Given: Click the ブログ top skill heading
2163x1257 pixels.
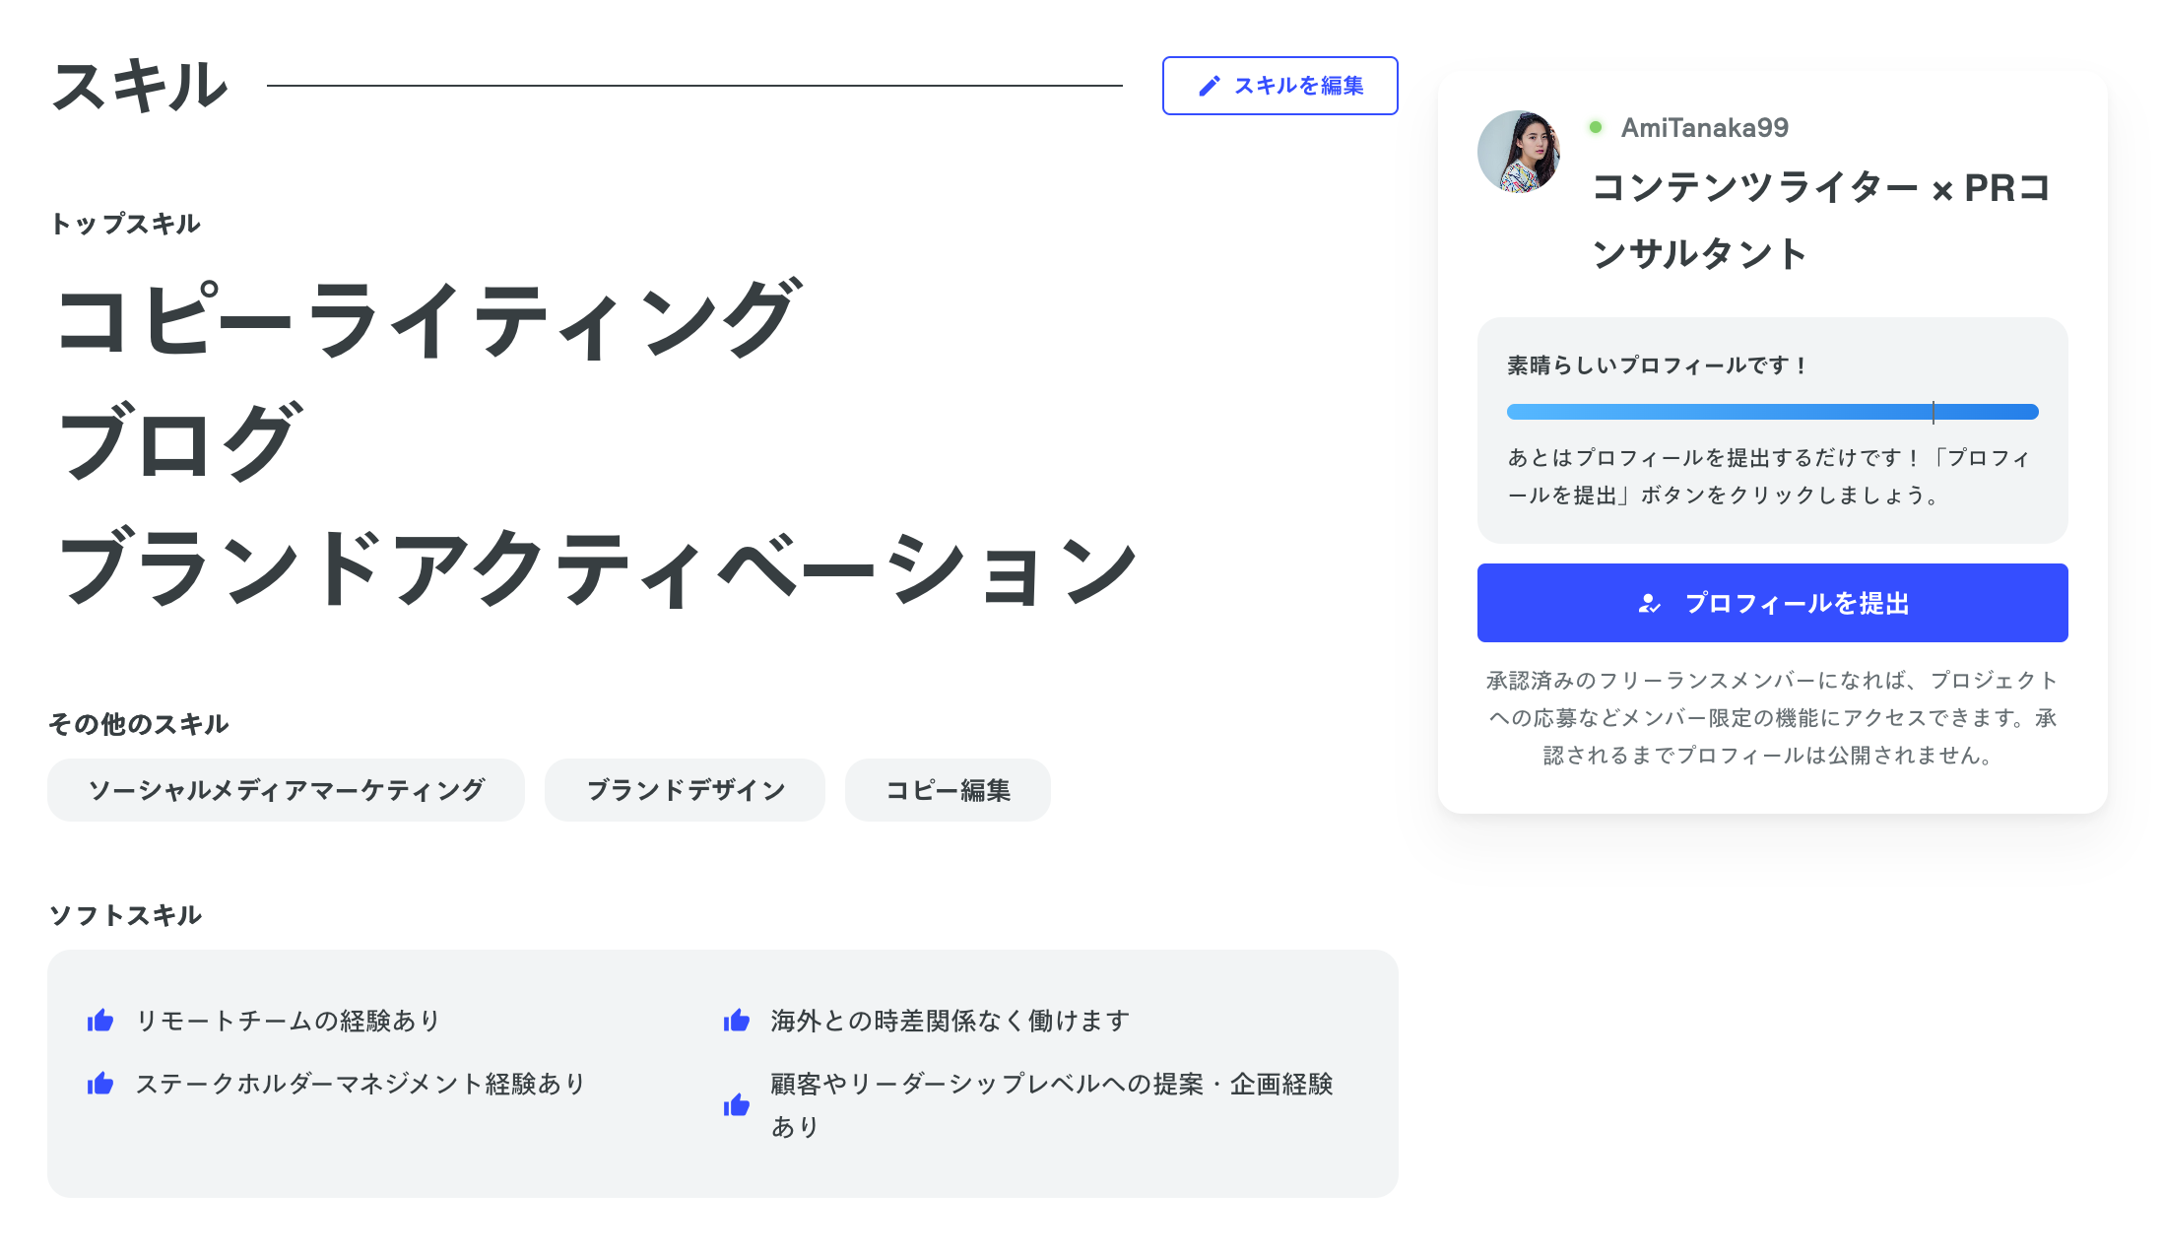Looking at the screenshot, I should coord(178,442).
